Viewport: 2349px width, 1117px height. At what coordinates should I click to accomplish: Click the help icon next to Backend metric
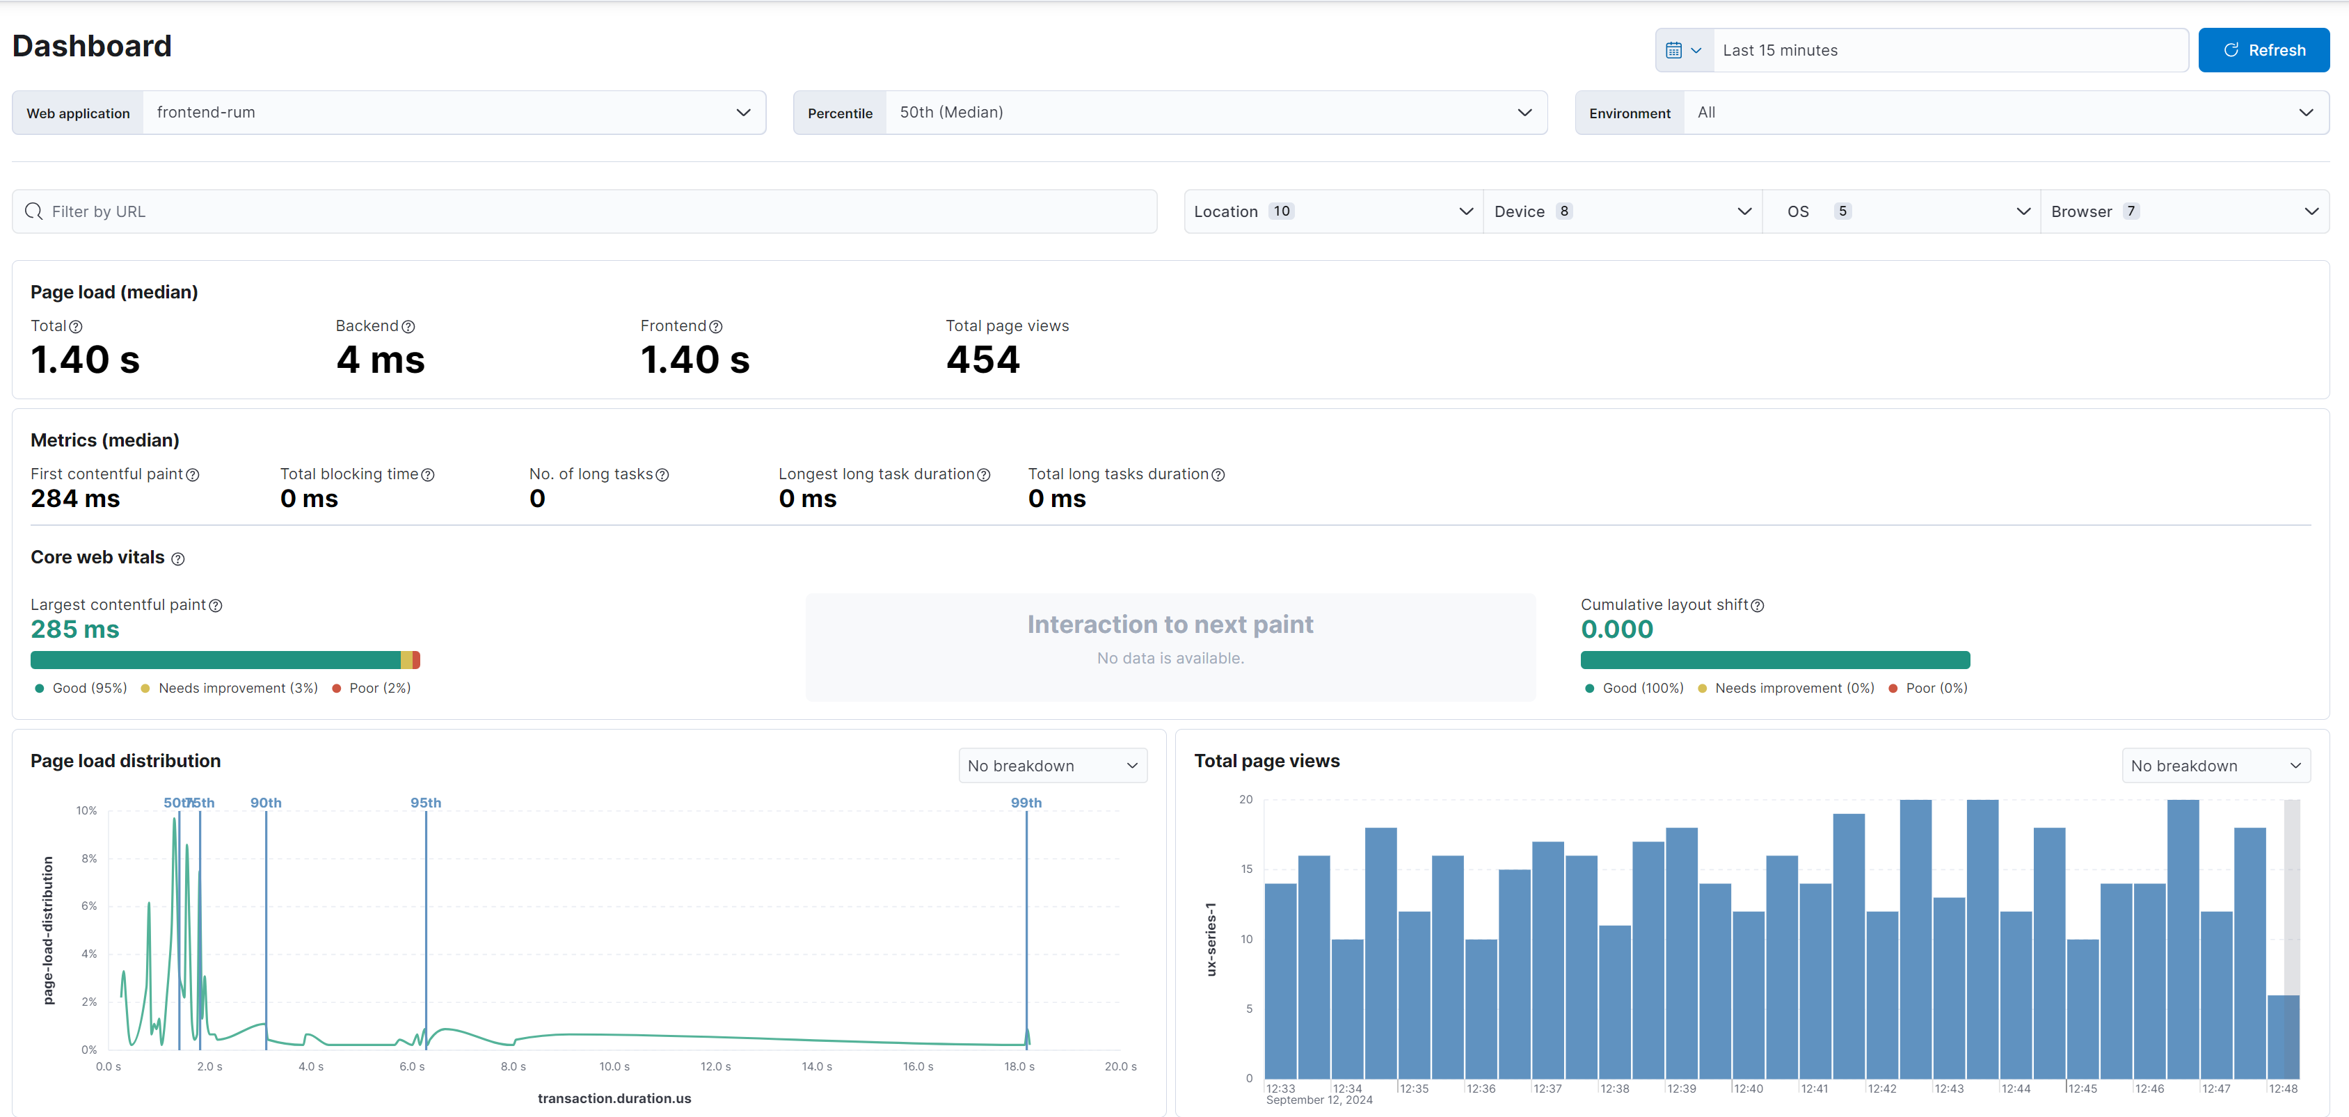[408, 326]
